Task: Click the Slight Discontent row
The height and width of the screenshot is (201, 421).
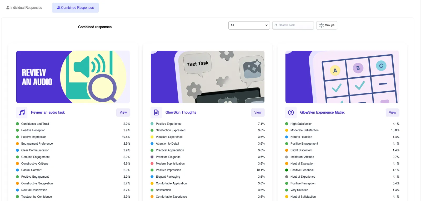Action: pos(342,150)
